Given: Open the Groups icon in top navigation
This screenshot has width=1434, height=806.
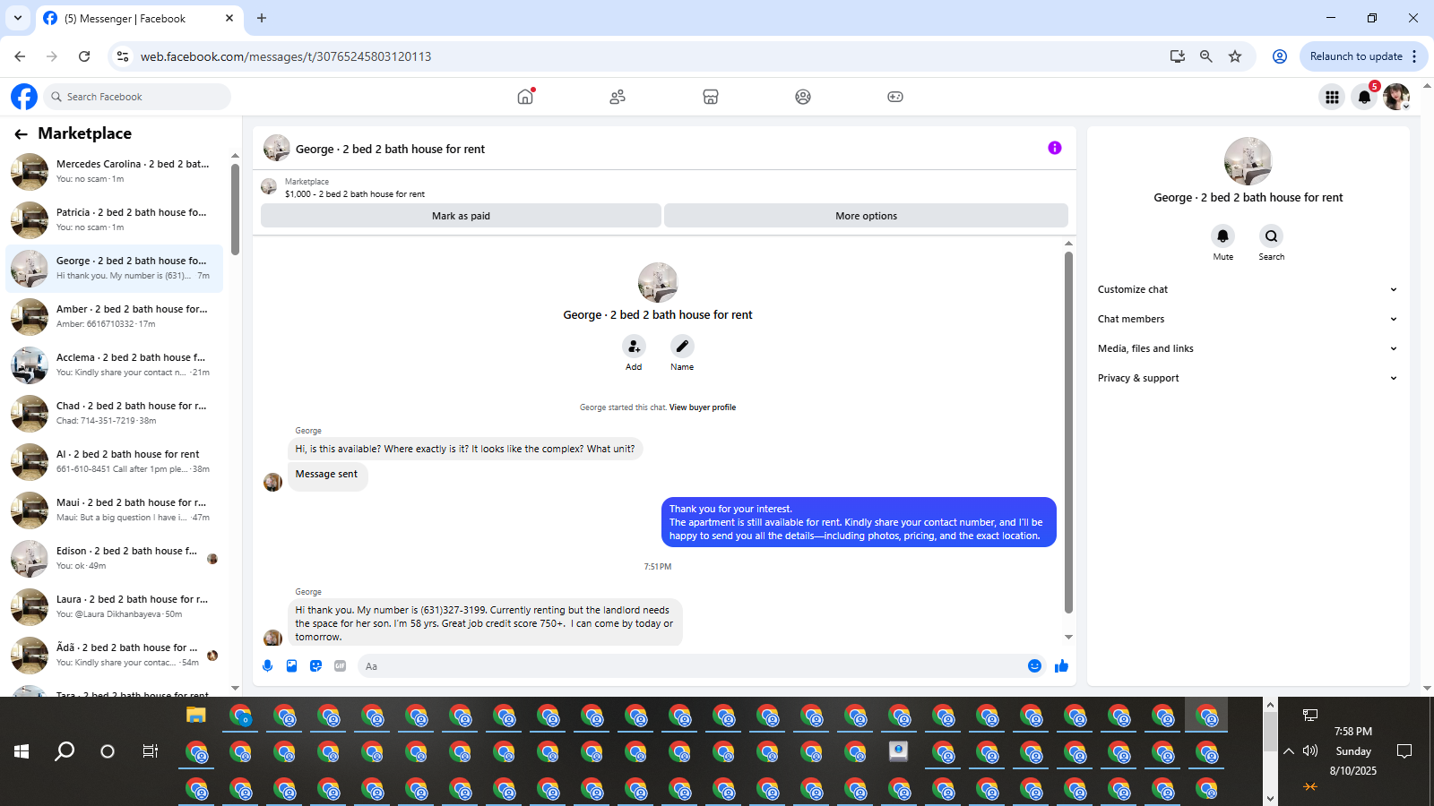Looking at the screenshot, I should (803, 97).
